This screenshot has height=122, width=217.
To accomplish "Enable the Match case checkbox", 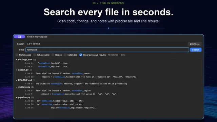I will 17,55.
